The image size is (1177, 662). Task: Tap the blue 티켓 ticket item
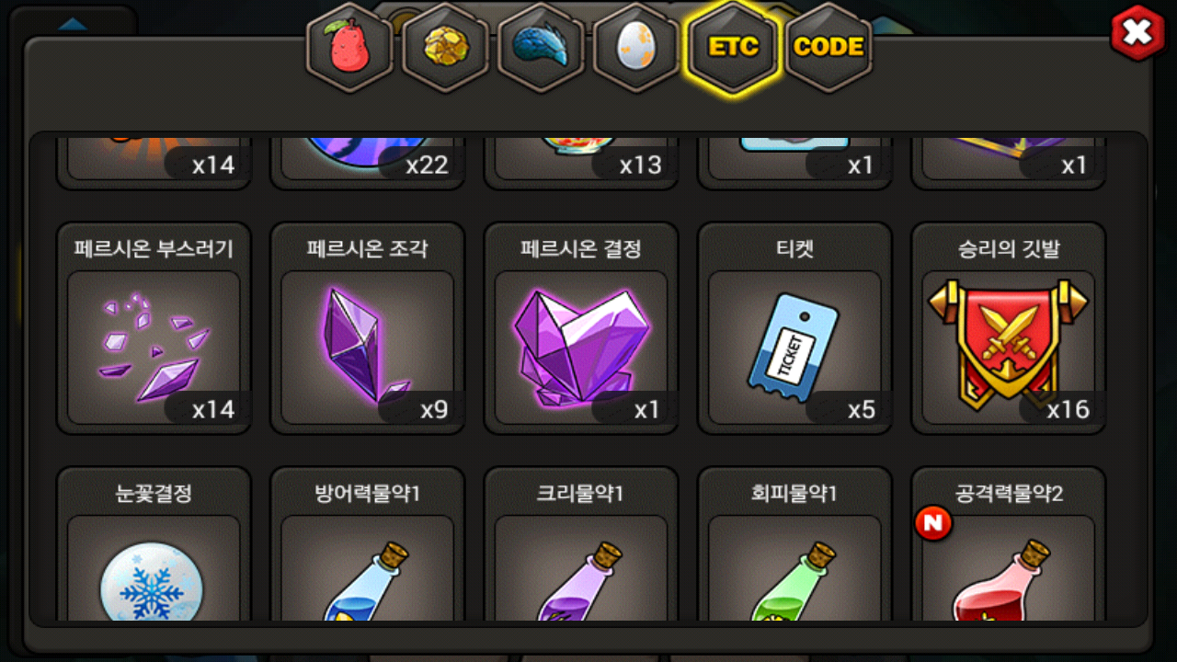(x=794, y=328)
